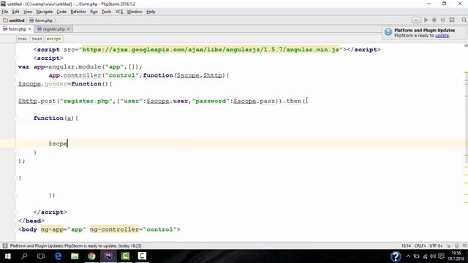
Task: Open Google Chrome from taskbar
Action: coord(91,256)
